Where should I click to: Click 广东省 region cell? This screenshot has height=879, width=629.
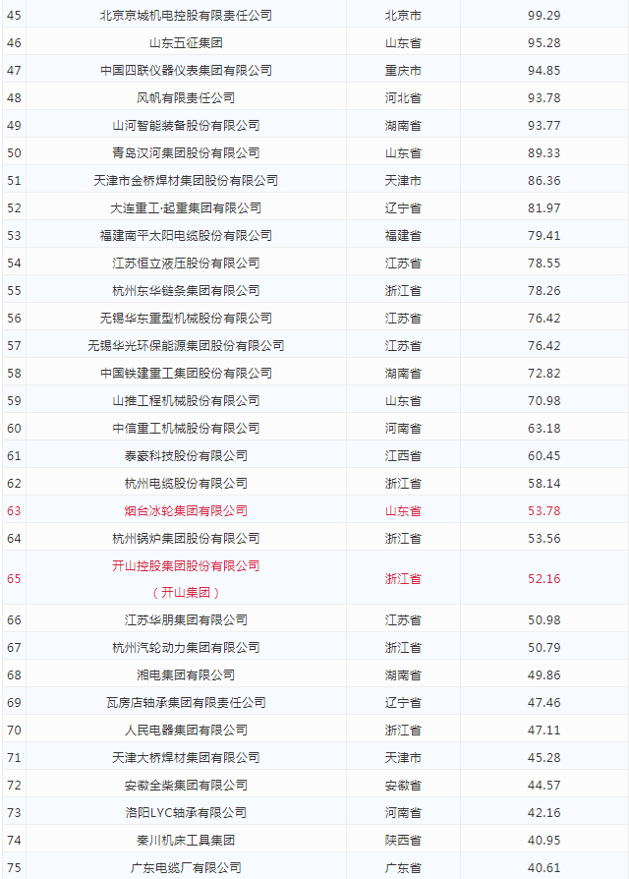(x=403, y=866)
